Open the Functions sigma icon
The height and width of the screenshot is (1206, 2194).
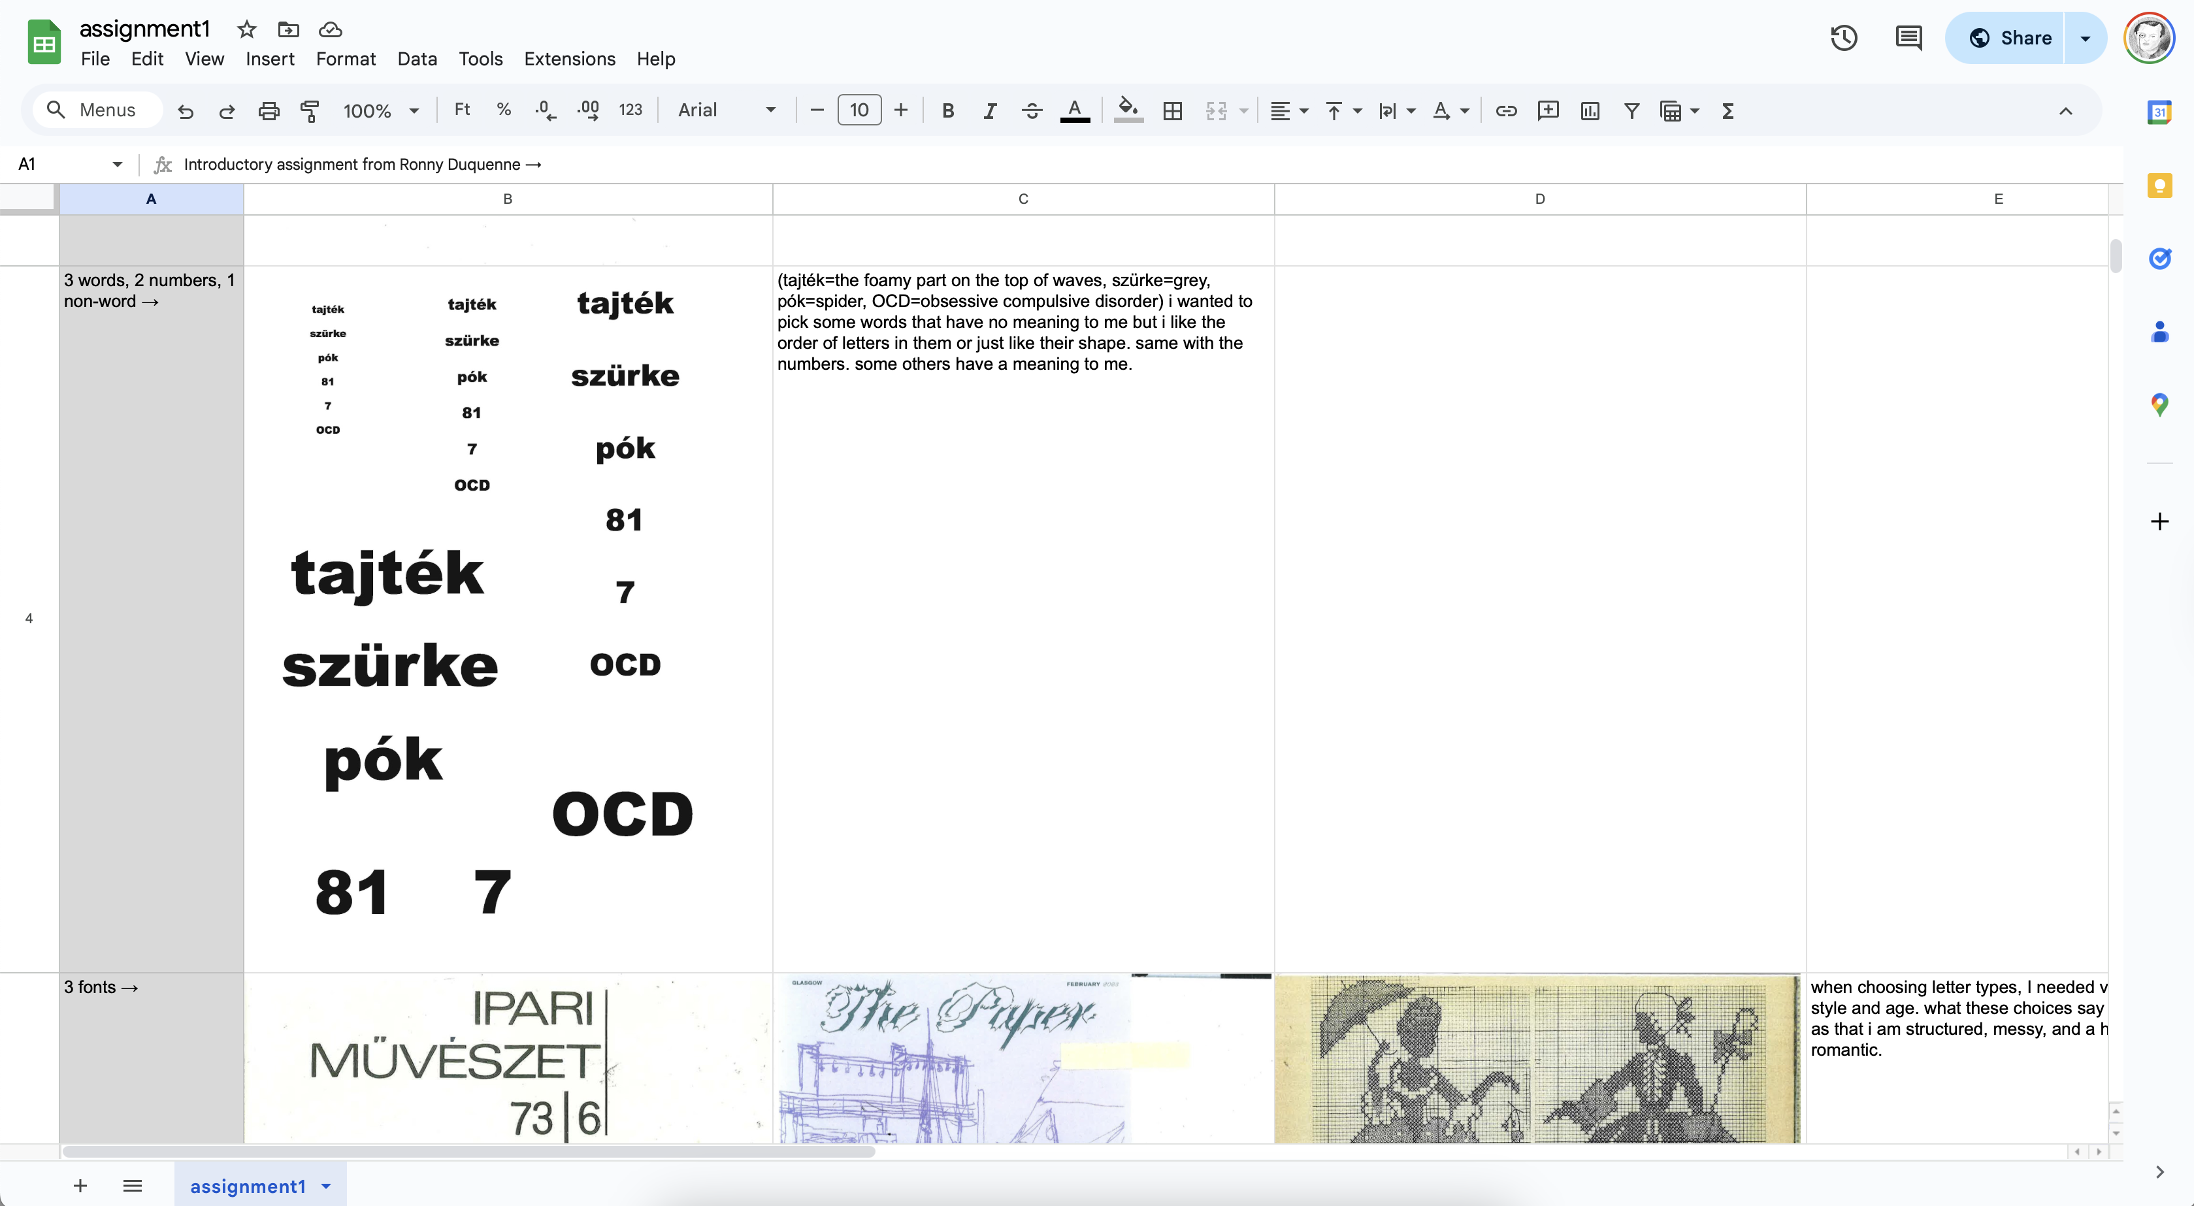(x=1727, y=110)
